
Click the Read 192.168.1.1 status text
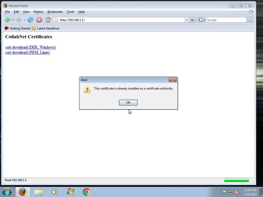tap(16, 180)
